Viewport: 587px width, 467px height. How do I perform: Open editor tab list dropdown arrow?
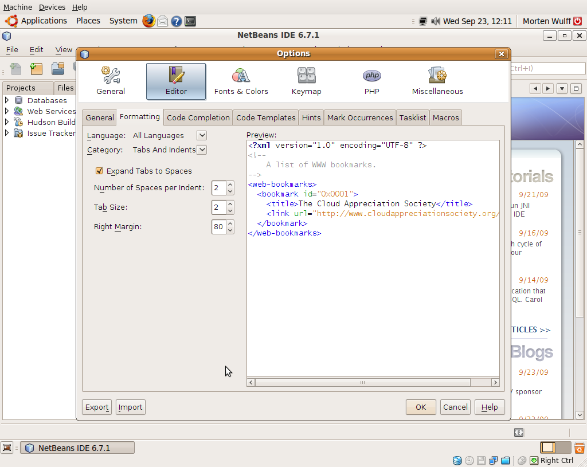click(x=562, y=89)
